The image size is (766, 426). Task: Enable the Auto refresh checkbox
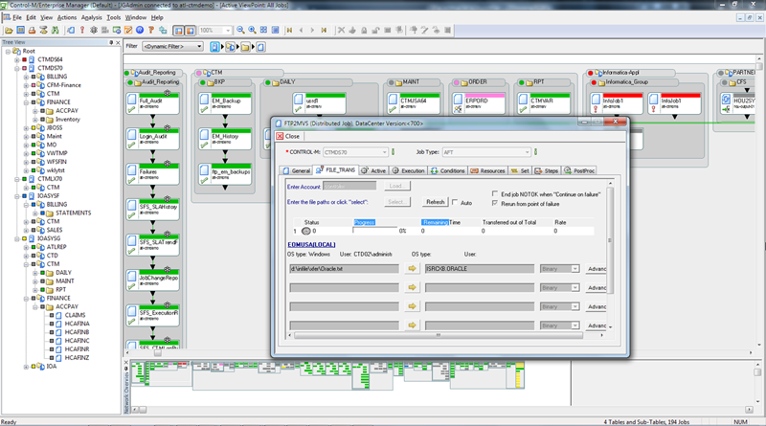456,202
